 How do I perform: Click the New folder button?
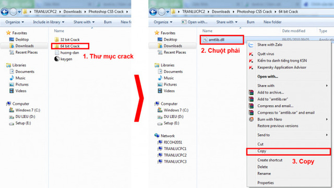click(x=272, y=22)
